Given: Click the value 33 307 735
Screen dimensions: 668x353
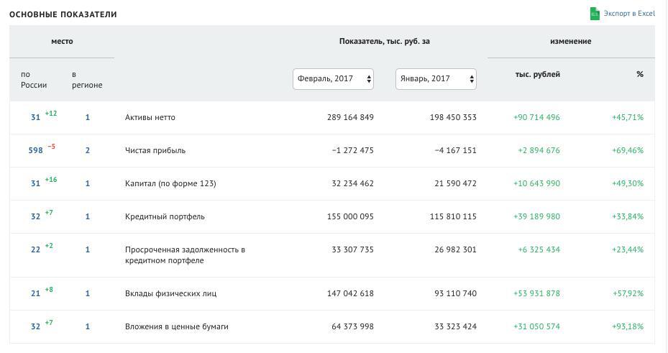Looking at the screenshot, I should coord(353,249).
